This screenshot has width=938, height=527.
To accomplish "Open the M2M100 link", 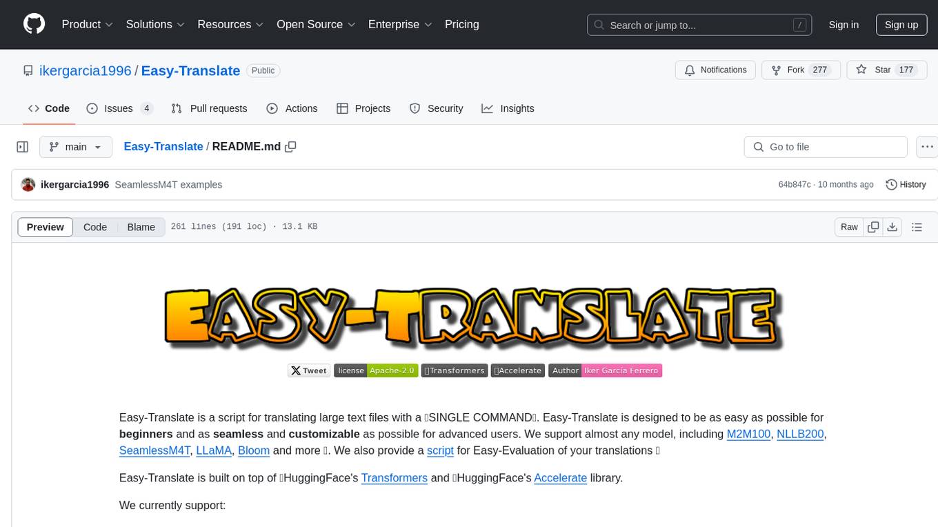I will pyautogui.click(x=749, y=434).
